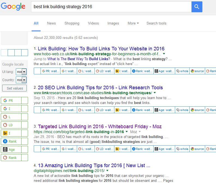
Task: Click sidebar Age parameter
Action: click(11, 149)
